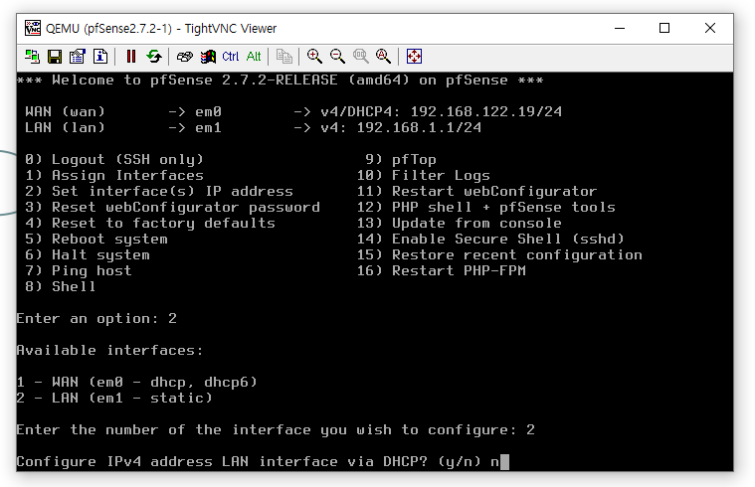Minimize the TightVNC Viewer window
The width and height of the screenshot is (755, 487).
pyautogui.click(x=620, y=29)
